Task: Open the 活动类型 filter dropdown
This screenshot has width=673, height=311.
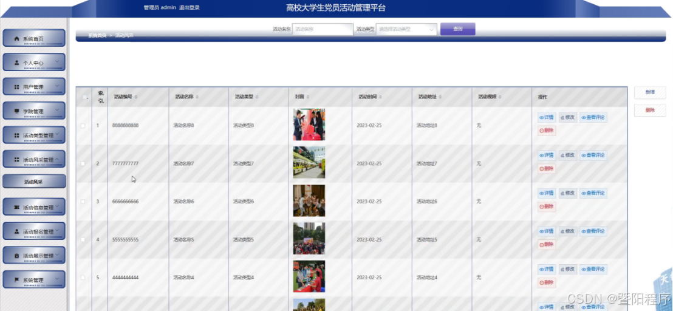Action: [406, 29]
